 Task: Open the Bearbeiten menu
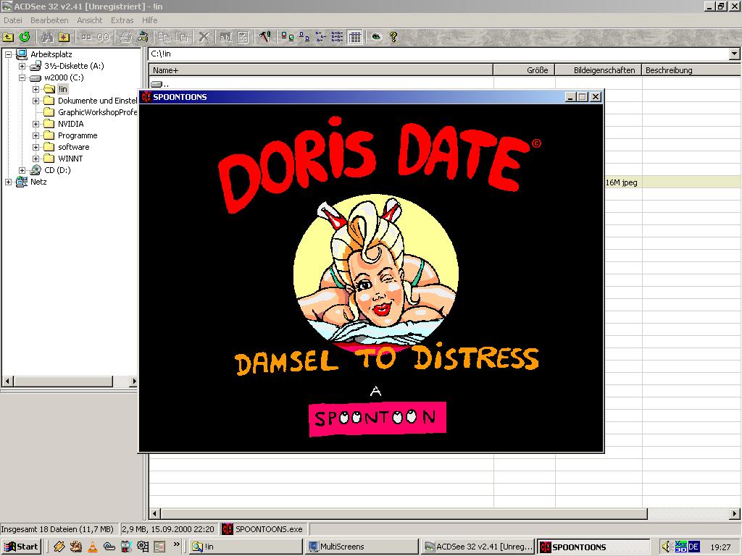(49, 20)
